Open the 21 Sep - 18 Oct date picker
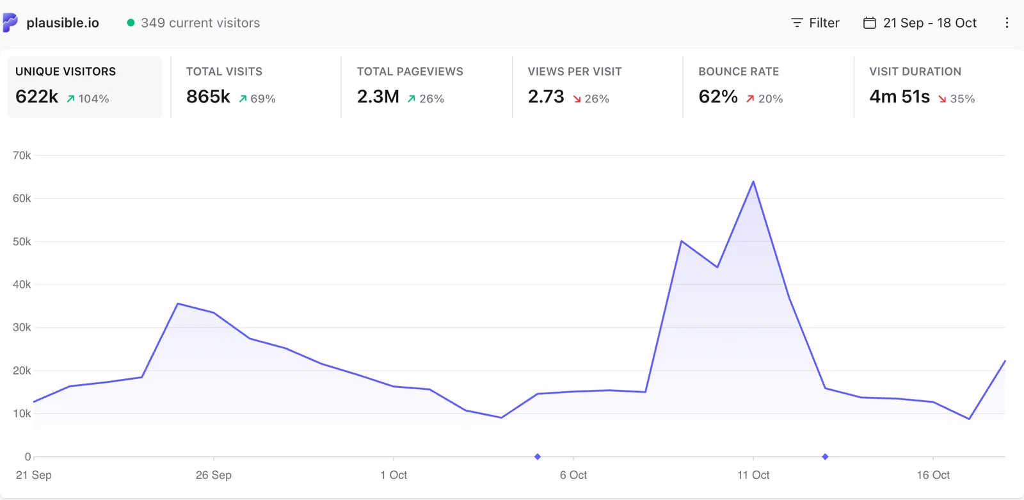This screenshot has height=500, width=1024. click(920, 23)
